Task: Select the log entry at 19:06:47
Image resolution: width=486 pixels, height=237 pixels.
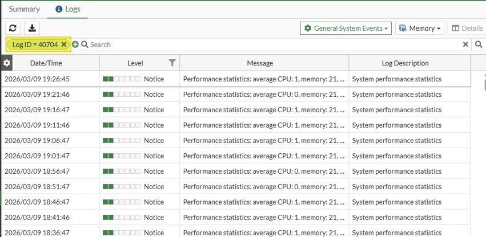Action: click(x=236, y=141)
